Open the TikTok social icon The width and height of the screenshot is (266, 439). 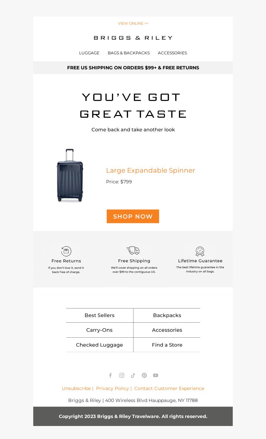(x=133, y=375)
